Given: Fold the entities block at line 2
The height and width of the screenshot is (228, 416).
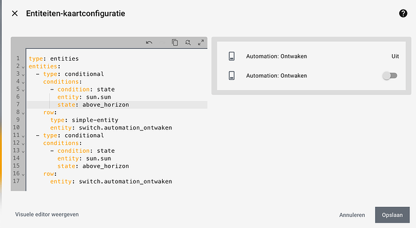Looking at the screenshot, I should 23,67.
